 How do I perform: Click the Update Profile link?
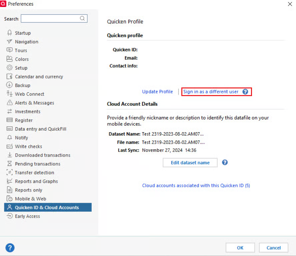157,92
